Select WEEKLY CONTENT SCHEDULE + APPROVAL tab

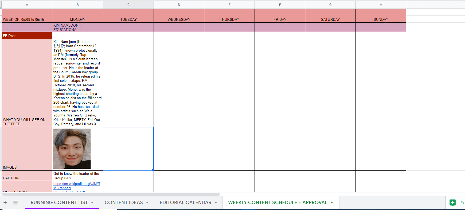click(278, 203)
